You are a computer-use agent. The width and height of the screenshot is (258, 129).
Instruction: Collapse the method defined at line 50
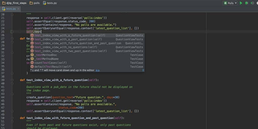pyautogui.click(x=12, y=118)
